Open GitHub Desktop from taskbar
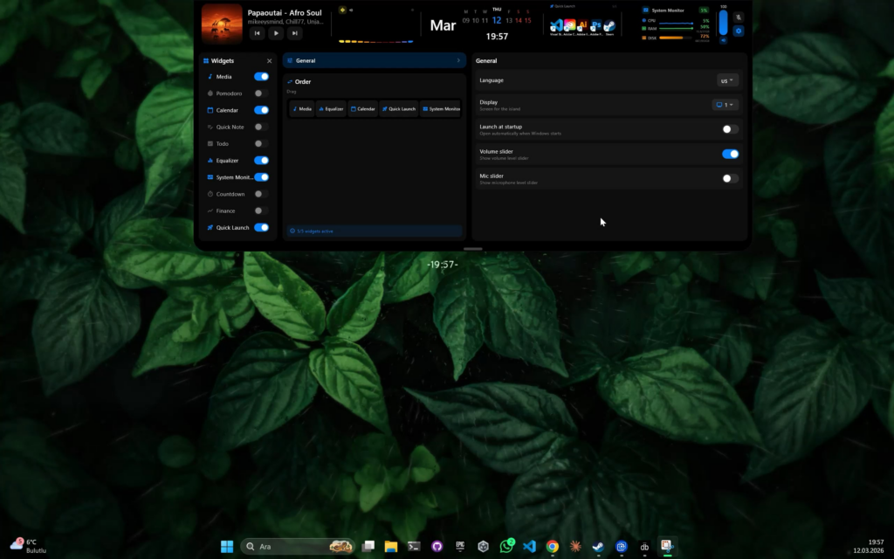Screen dimensions: 894x559 (437, 547)
